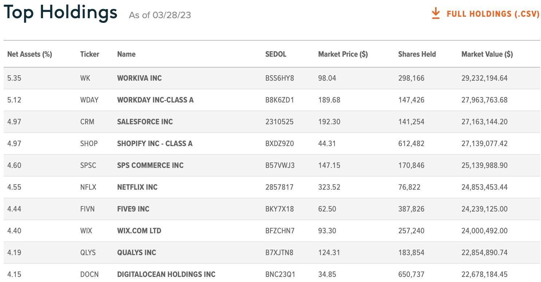Image resolution: width=541 pixels, height=282 pixels.
Task: Click the market value 27,163,144.20
Action: (485, 122)
